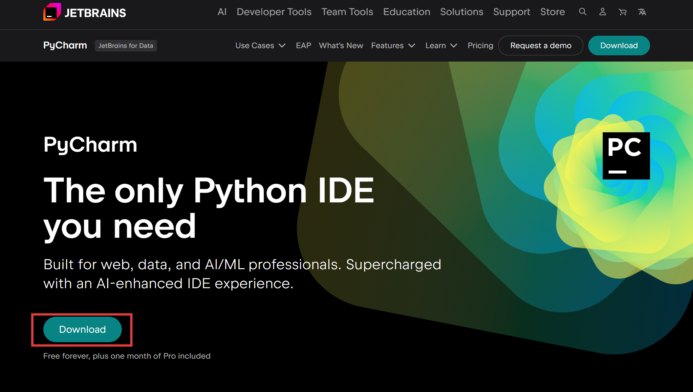Click the Download button in the hero
Viewport: 693px width, 392px height.
point(82,329)
